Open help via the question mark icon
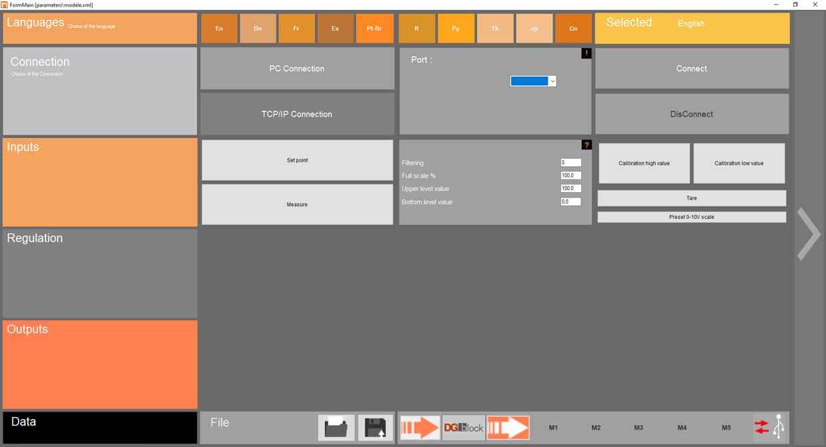 [x=586, y=145]
